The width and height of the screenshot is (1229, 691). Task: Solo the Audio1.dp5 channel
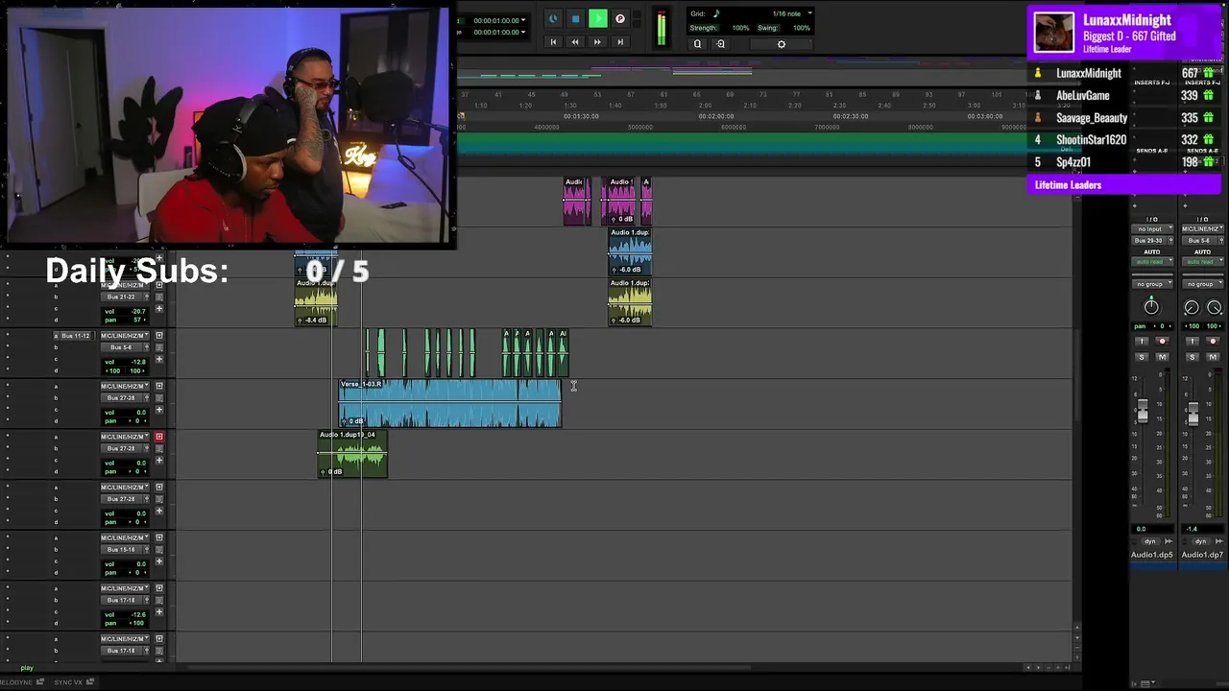(1142, 357)
